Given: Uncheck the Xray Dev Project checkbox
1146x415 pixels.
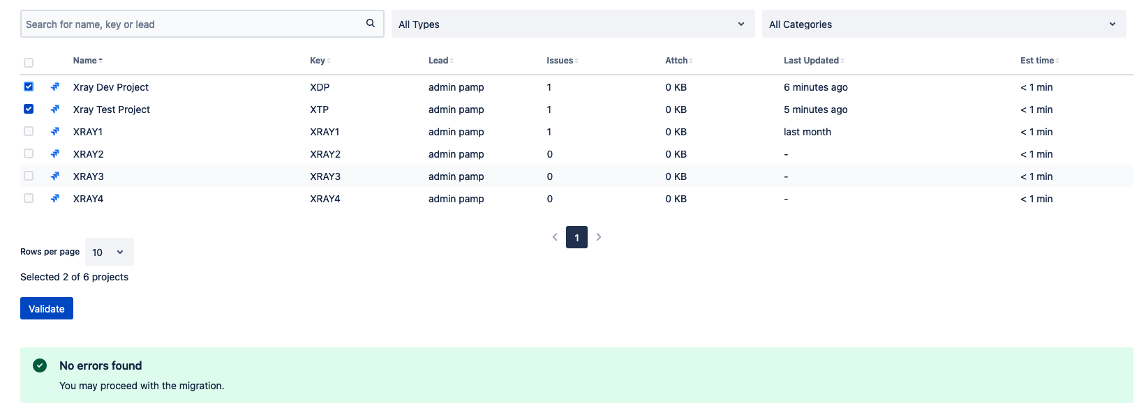Looking at the screenshot, I should pyautogui.click(x=29, y=86).
